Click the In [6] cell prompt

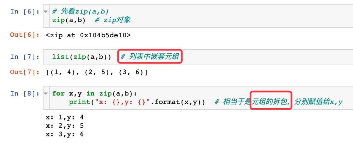(x=25, y=11)
